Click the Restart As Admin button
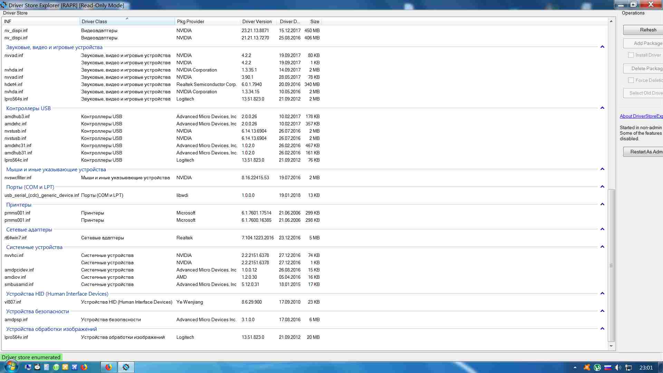Viewport: 663px width, 373px height. coord(643,152)
